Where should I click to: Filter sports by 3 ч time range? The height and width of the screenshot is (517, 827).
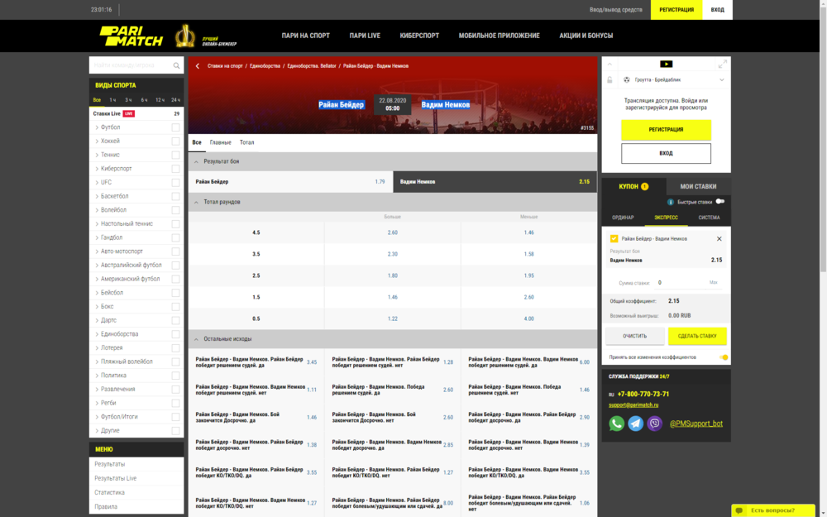coord(128,100)
